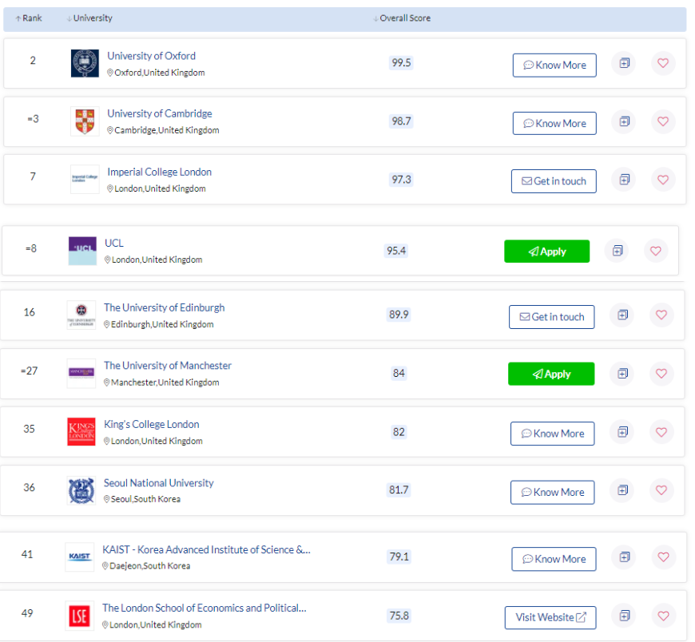Open KAIST - Korea Advanced Institute link

(x=207, y=549)
